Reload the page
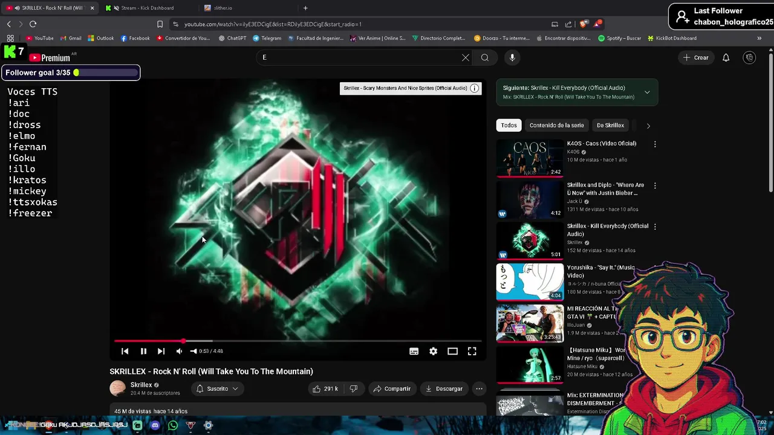 [x=33, y=24]
